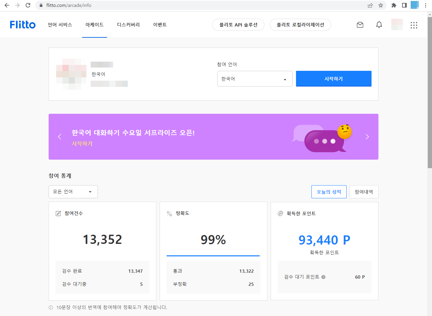The width and height of the screenshot is (432, 316).
Task: Click the Flitto logo
Action: 22,25
